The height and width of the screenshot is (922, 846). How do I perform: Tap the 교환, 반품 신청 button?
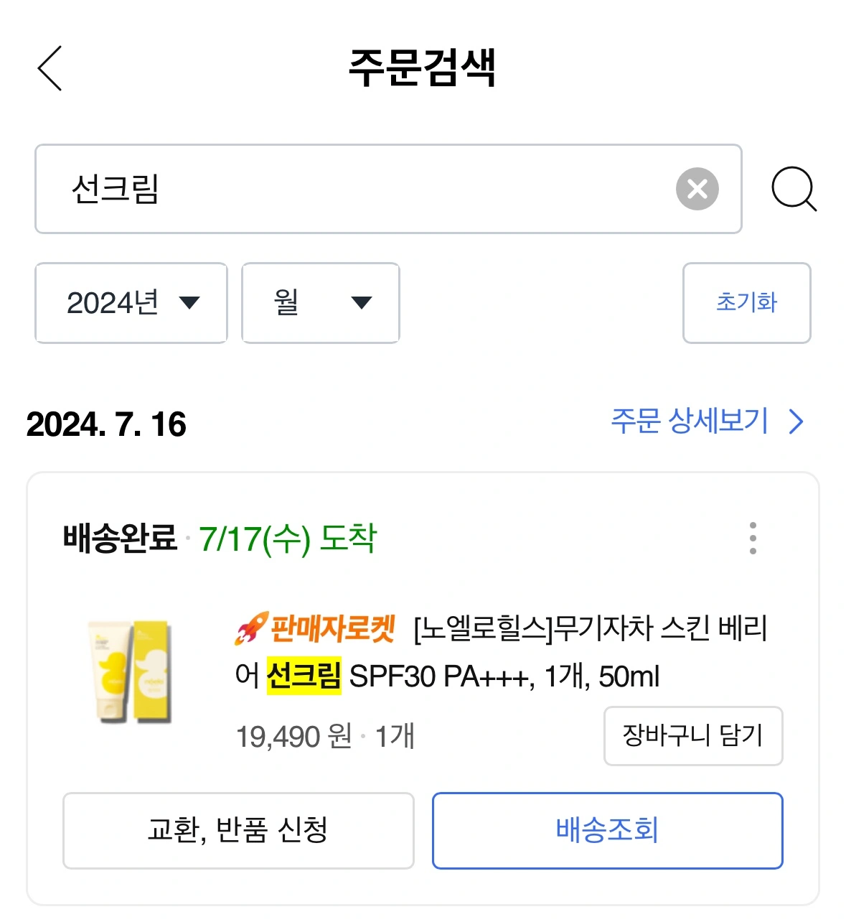[x=238, y=831]
